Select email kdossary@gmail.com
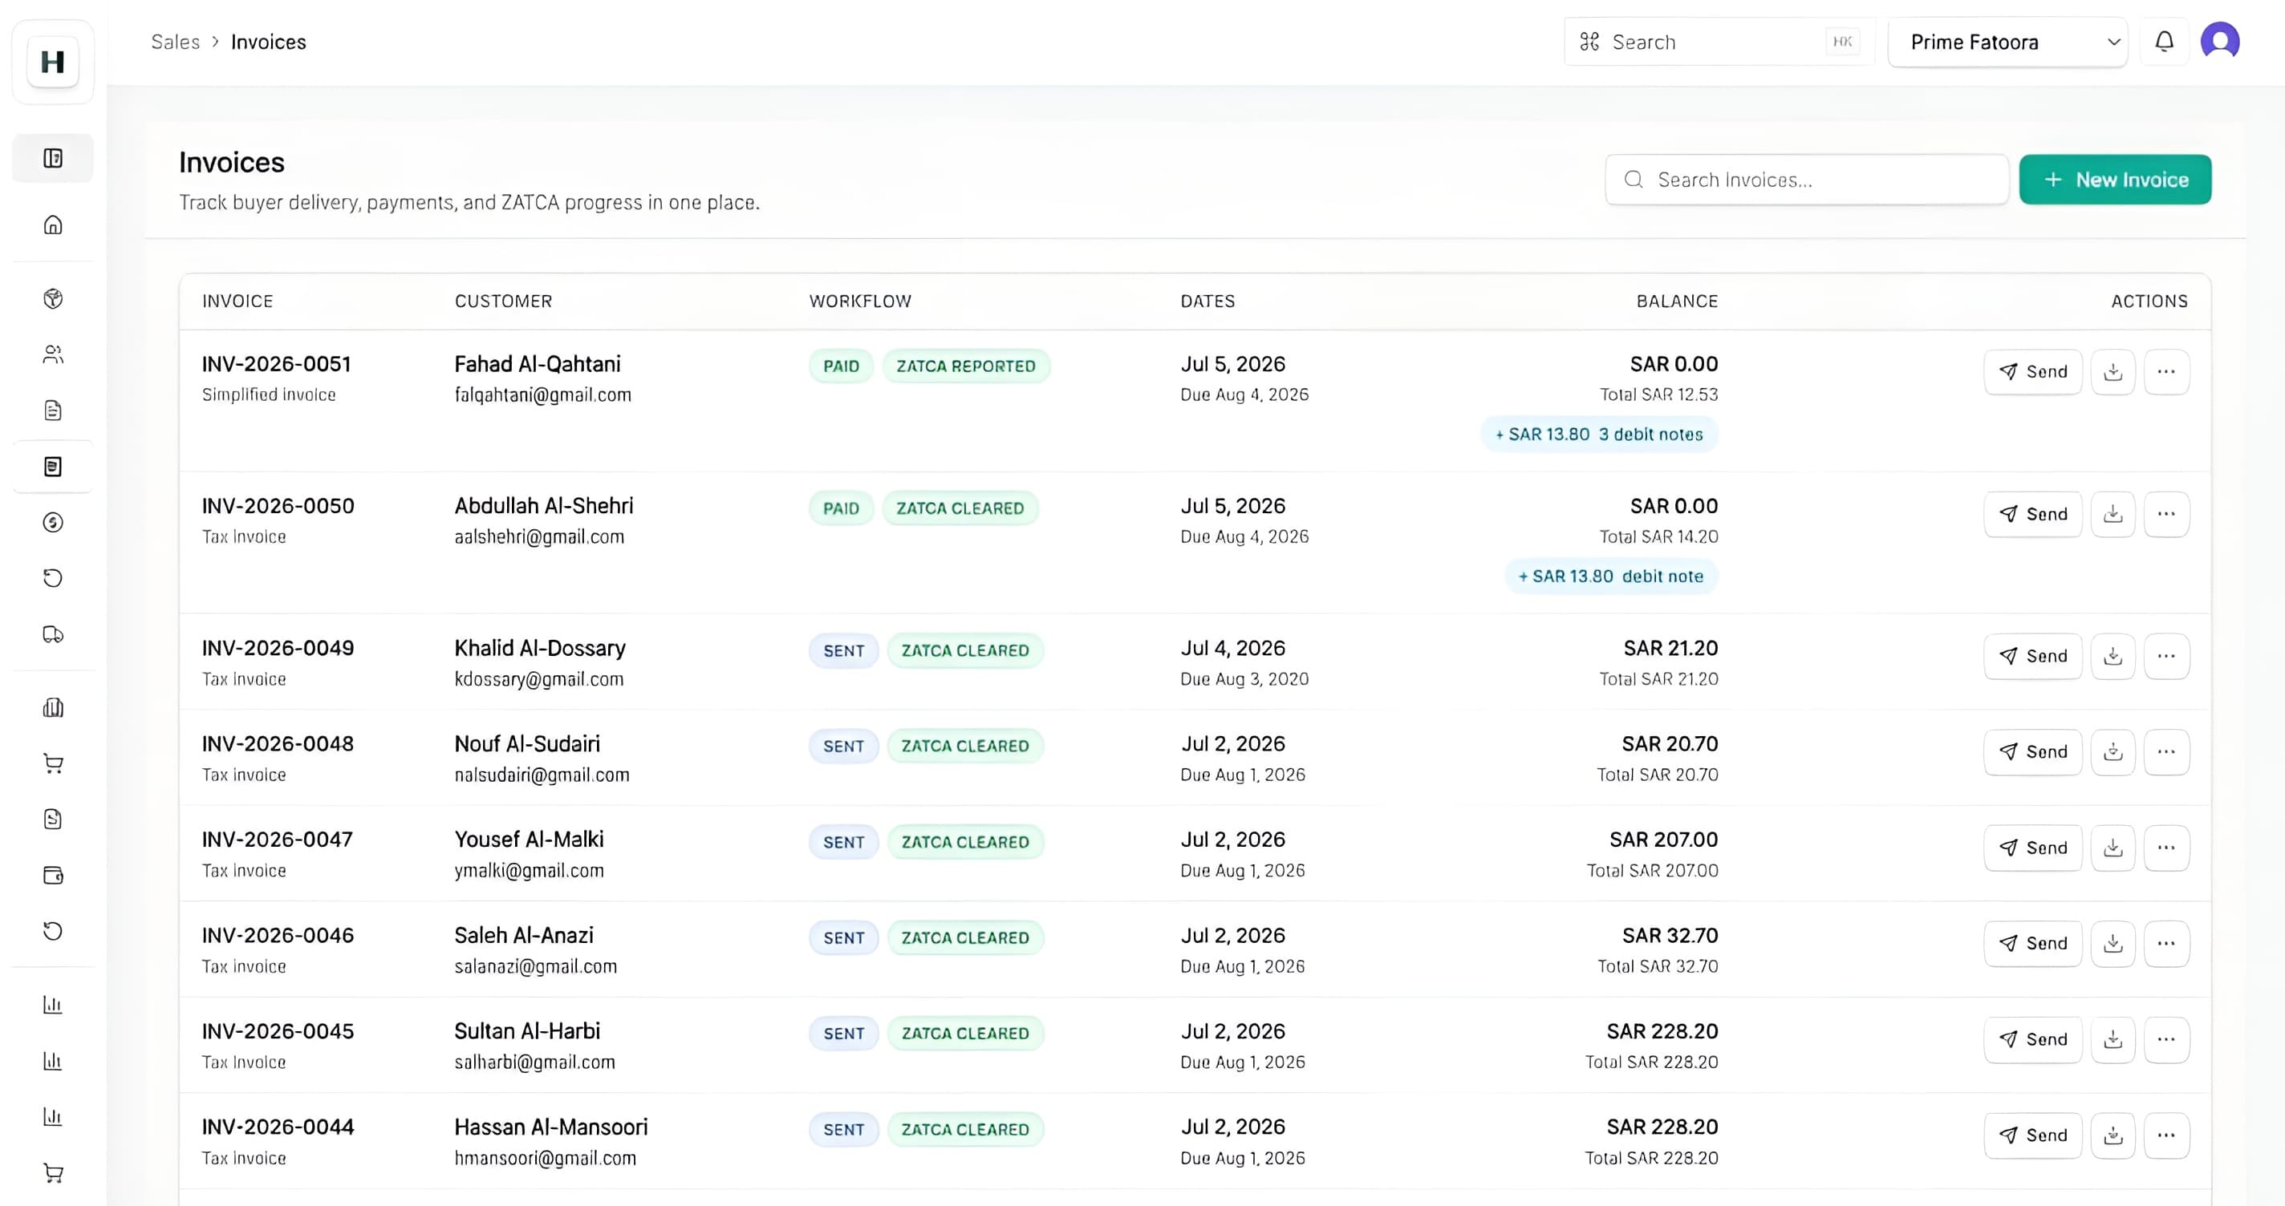Viewport: 2285px width, 1206px height. [539, 679]
